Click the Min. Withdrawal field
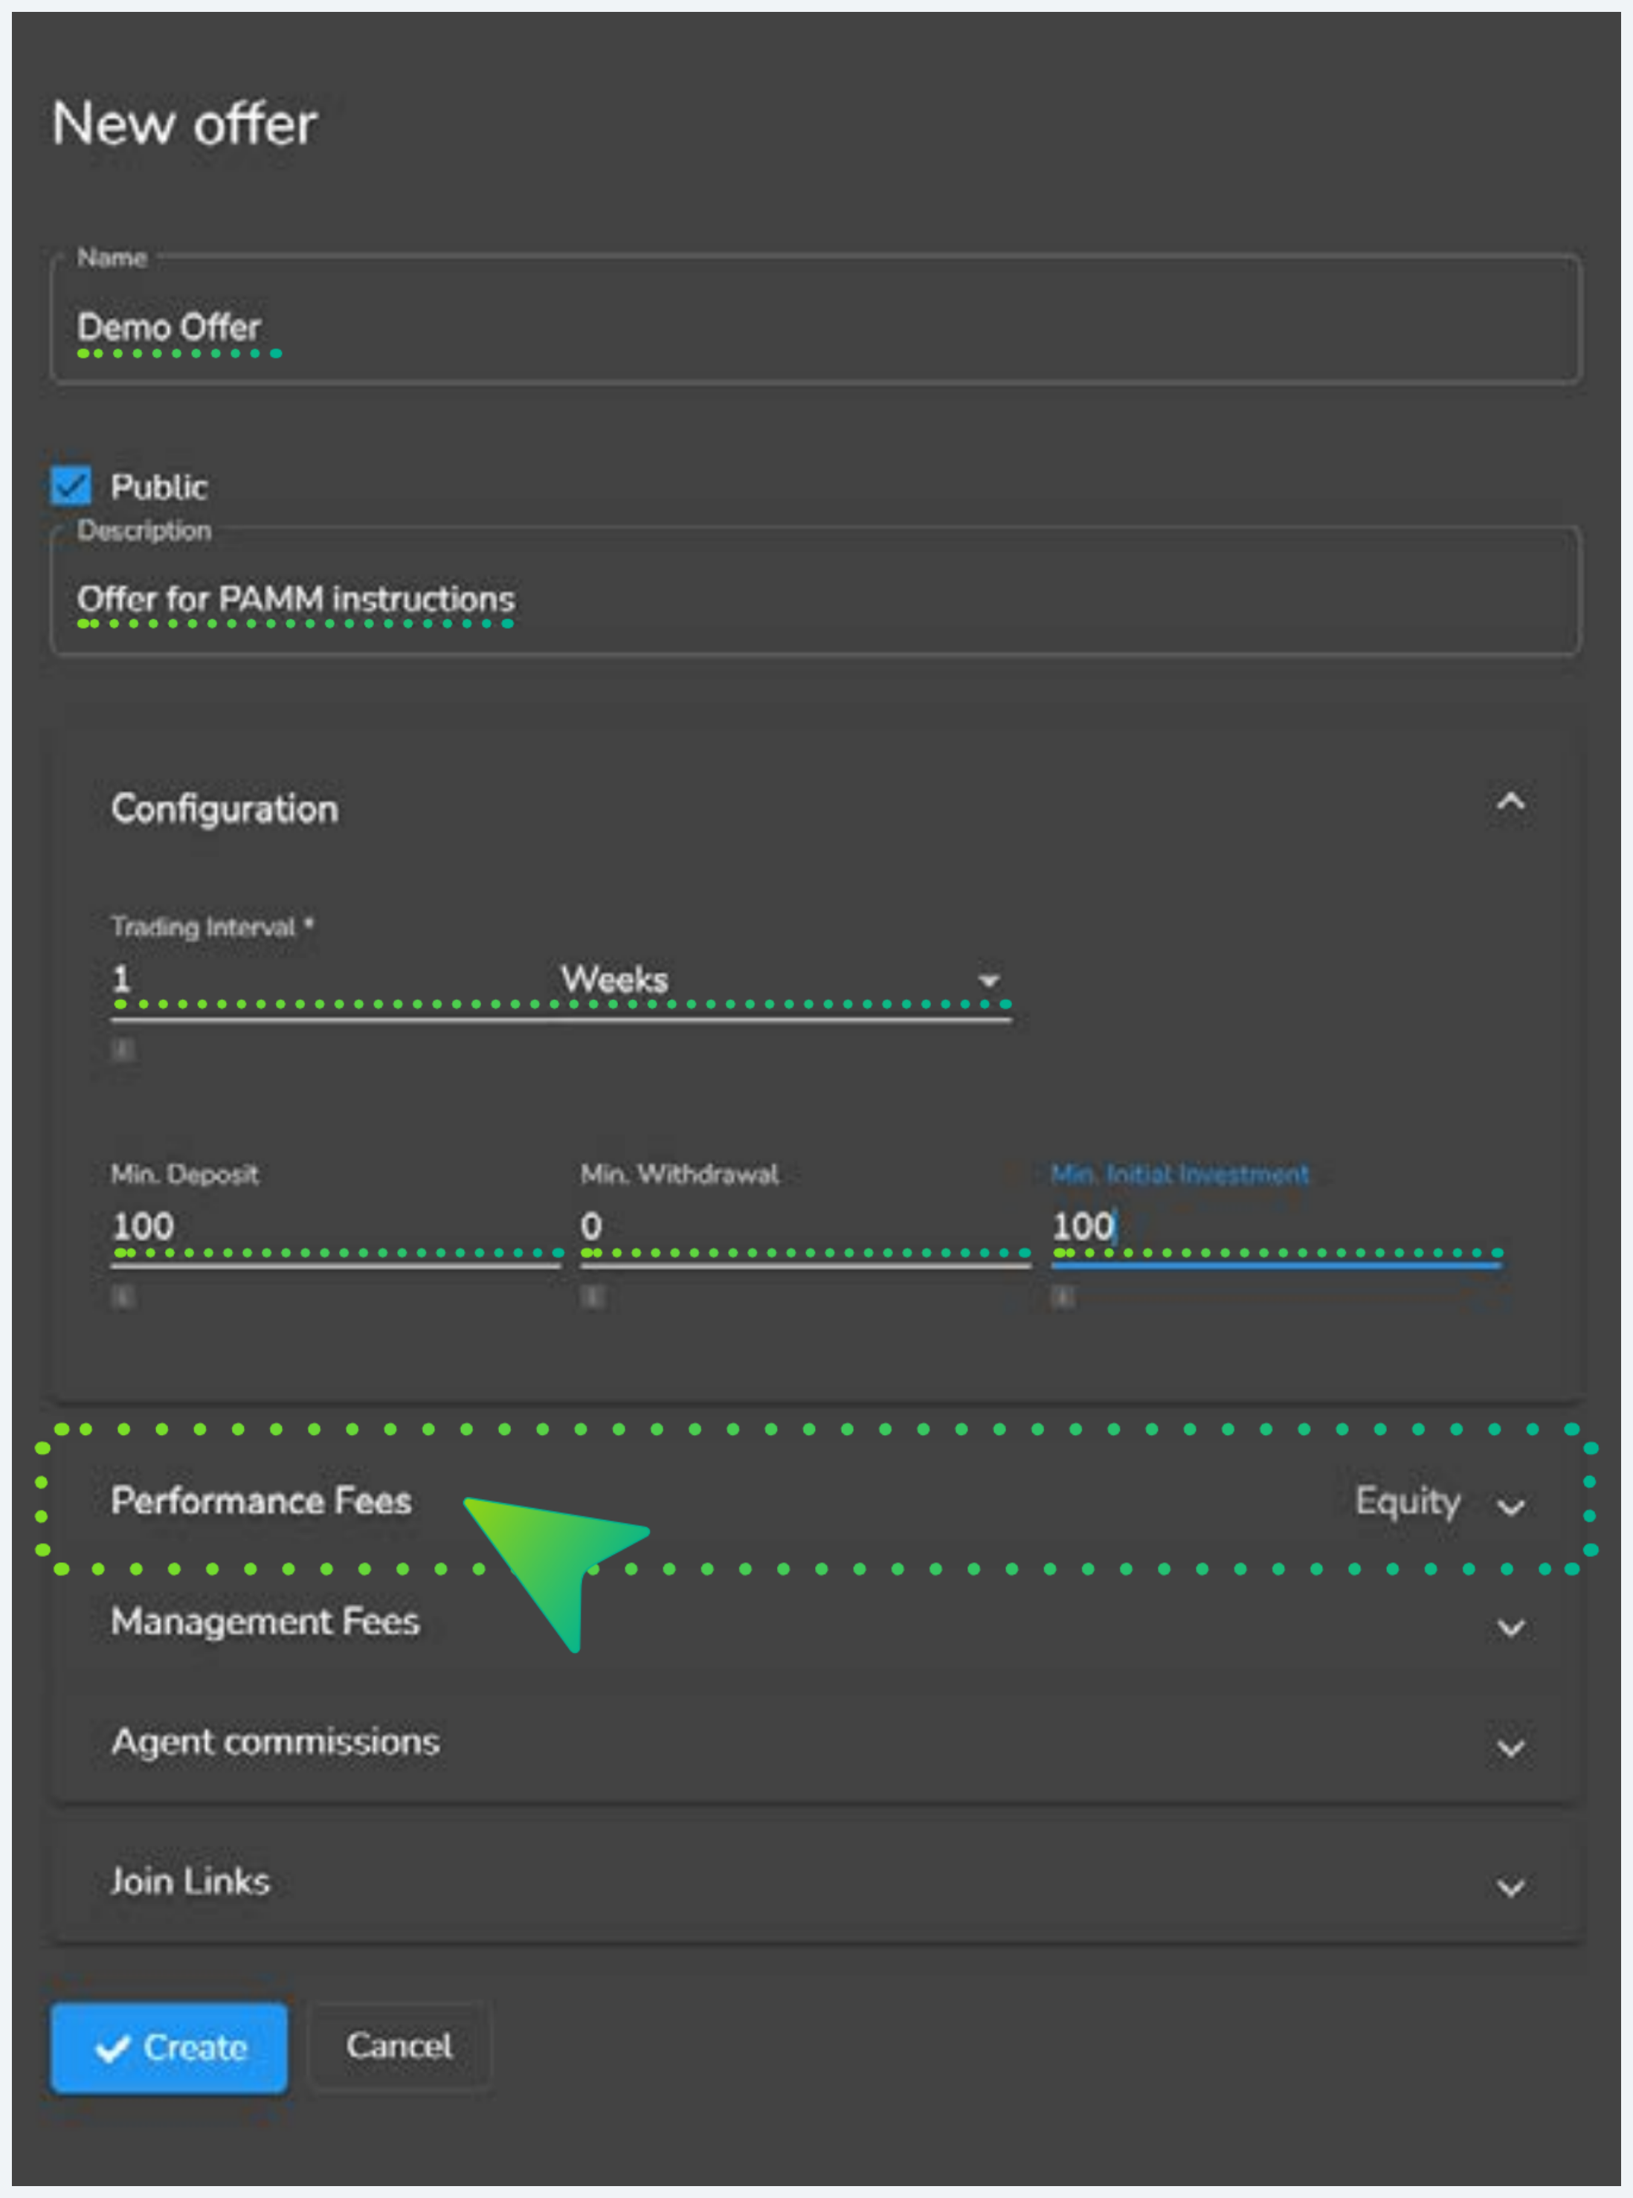This screenshot has width=1633, height=2198. [805, 1226]
